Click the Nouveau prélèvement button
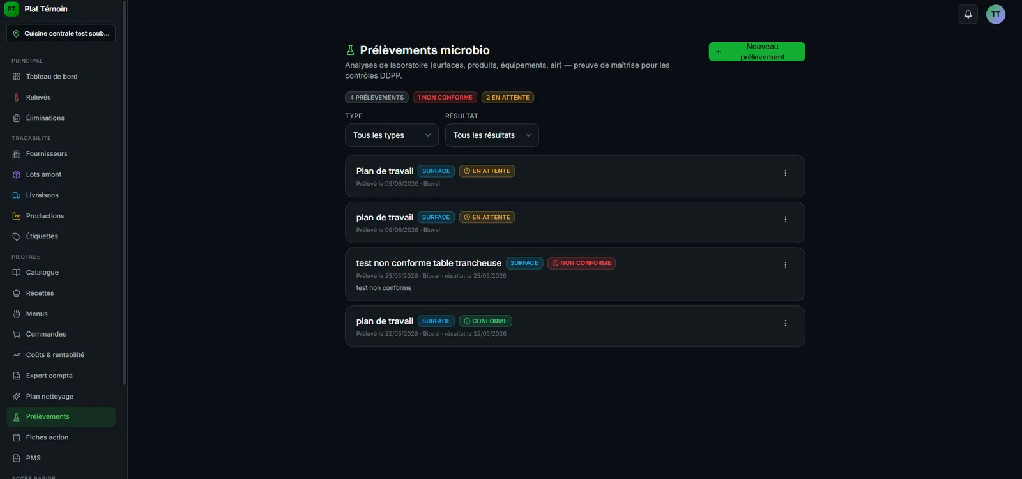The image size is (1022, 479). [x=757, y=52]
